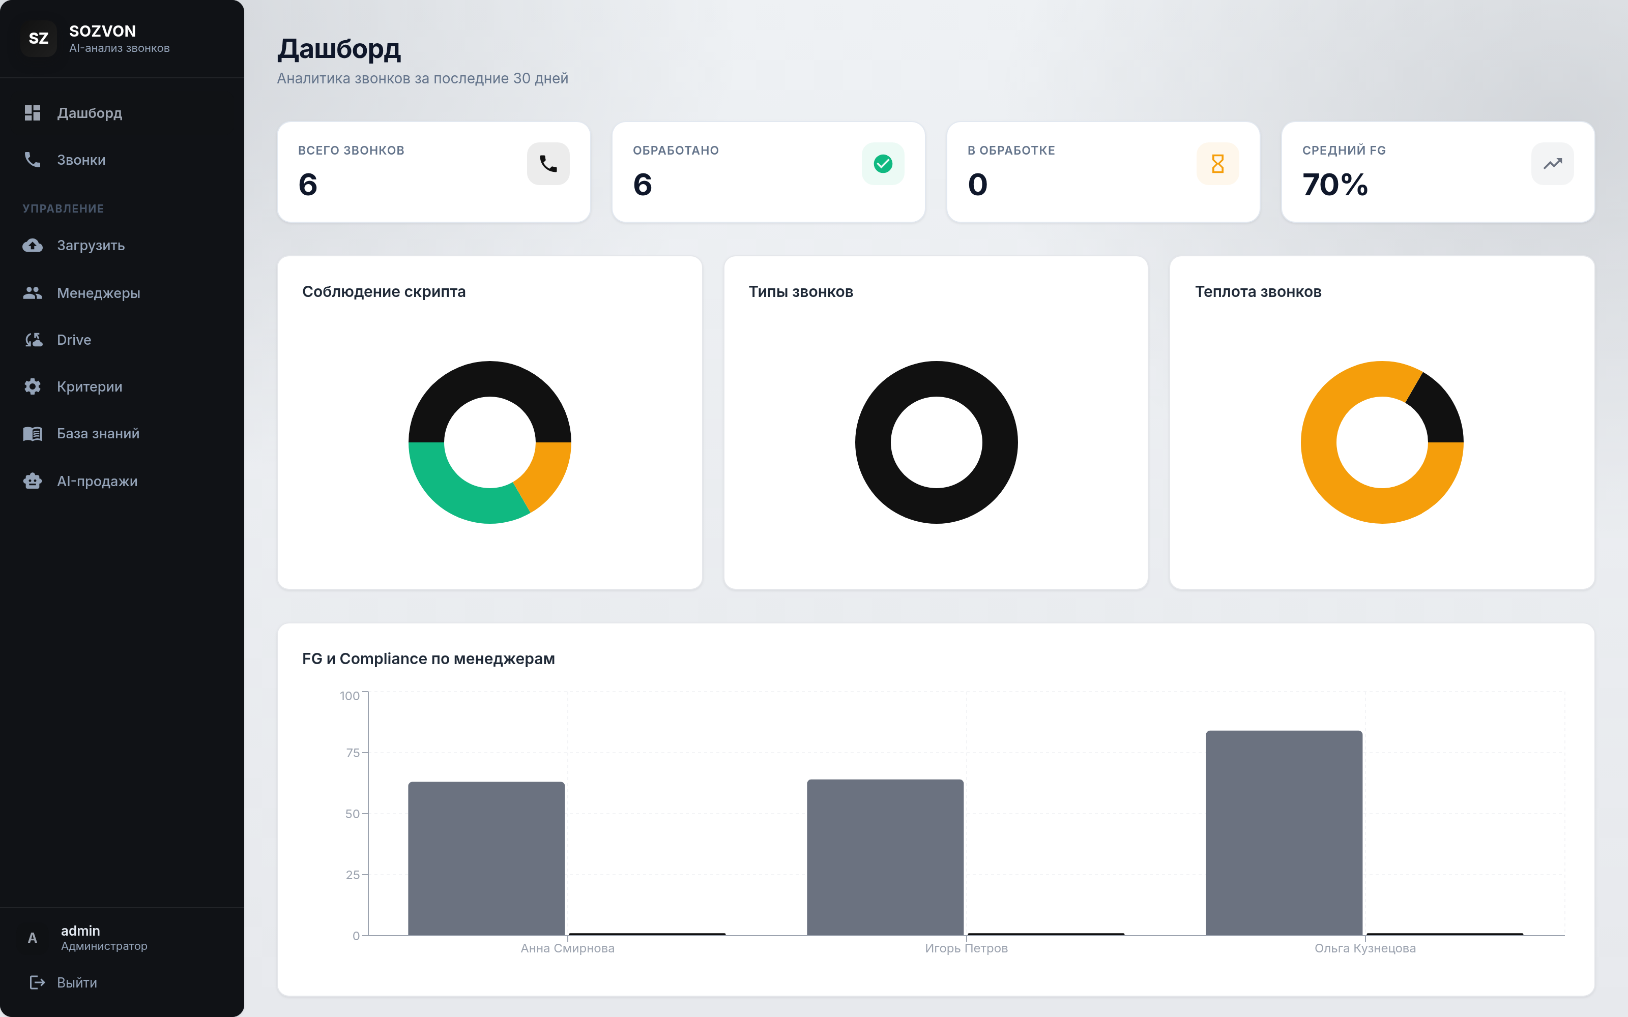Open the Звонки section
The height and width of the screenshot is (1017, 1628).
(x=122, y=159)
